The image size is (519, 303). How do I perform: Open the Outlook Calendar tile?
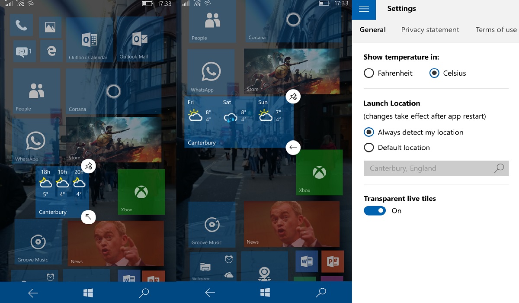(x=89, y=40)
